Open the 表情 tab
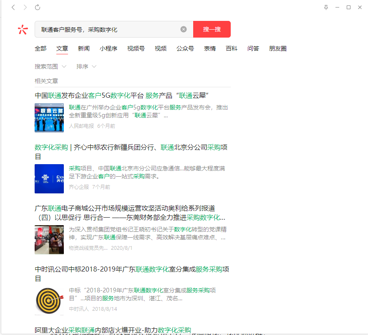Screen dimensions: 368x335 coord(210,48)
